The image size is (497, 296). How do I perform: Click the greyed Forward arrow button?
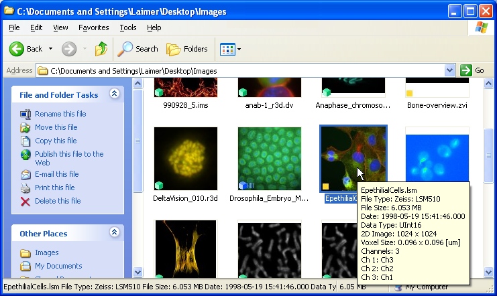pyautogui.click(x=69, y=49)
